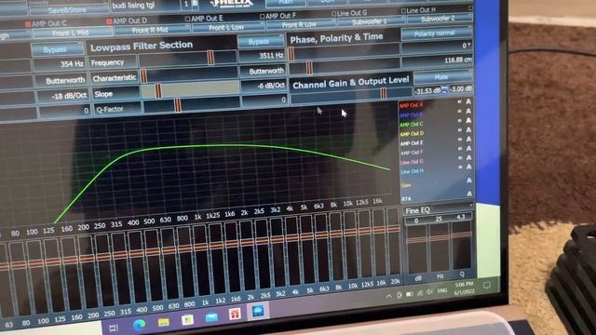Toggle the A marker beside AMP Out A
Screen dimensions: 596x335
point(468,101)
